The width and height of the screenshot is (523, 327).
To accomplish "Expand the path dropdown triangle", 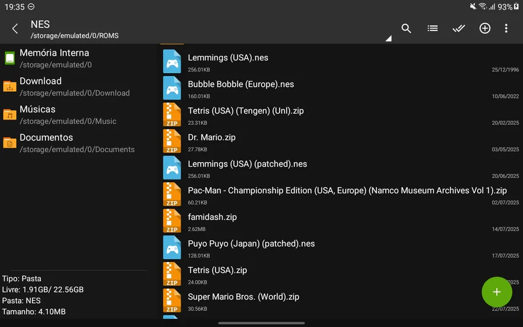I will click(388, 39).
